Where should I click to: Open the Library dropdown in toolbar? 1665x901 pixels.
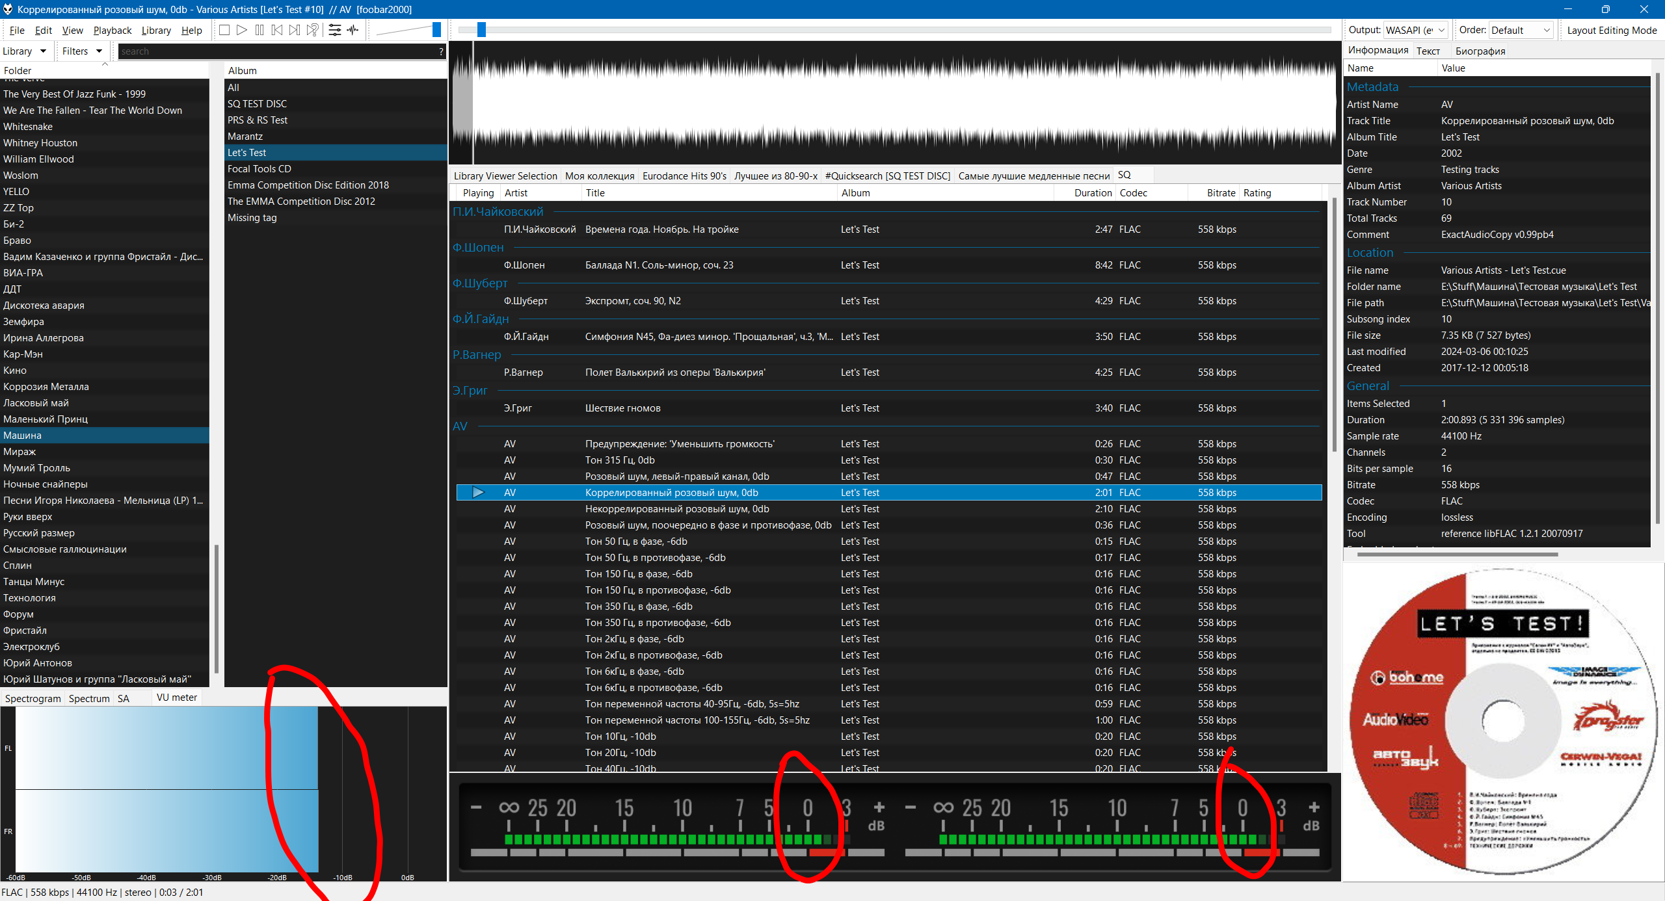(25, 51)
